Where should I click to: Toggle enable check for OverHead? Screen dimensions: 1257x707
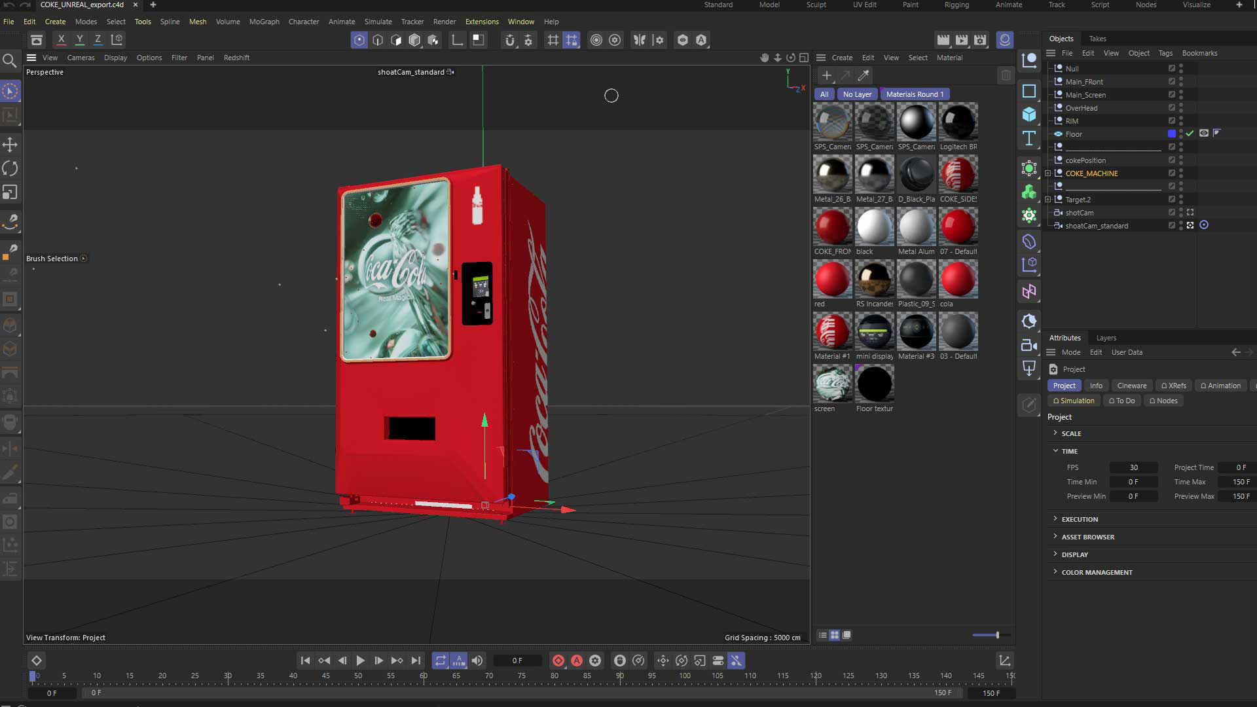pos(1172,107)
